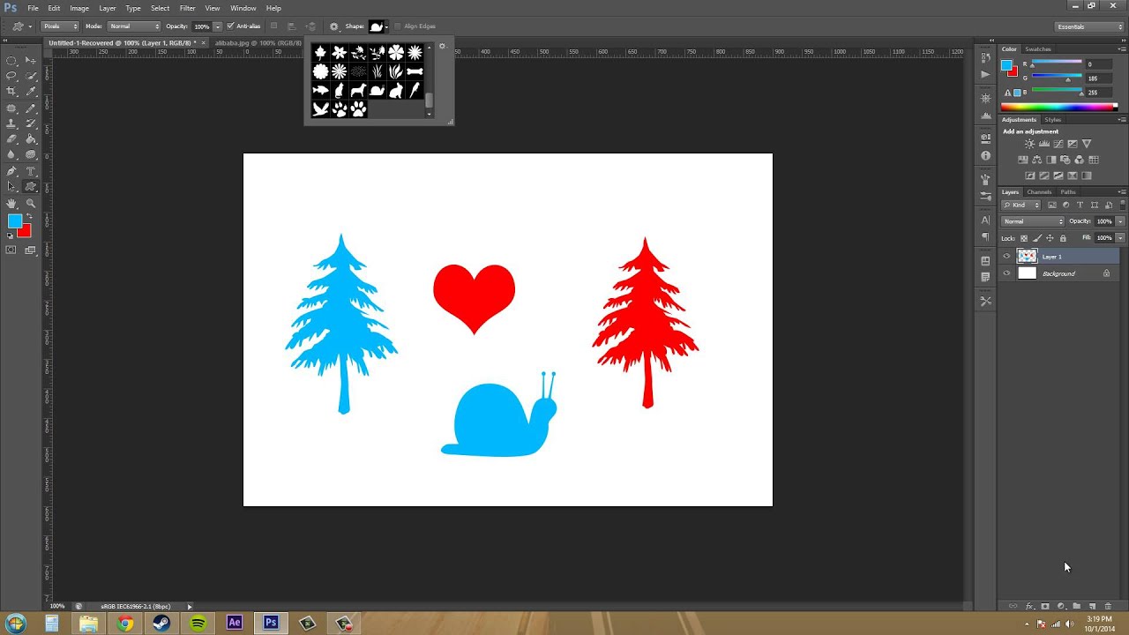
Task: Swap foreground and background colors icon
Action: point(29,215)
